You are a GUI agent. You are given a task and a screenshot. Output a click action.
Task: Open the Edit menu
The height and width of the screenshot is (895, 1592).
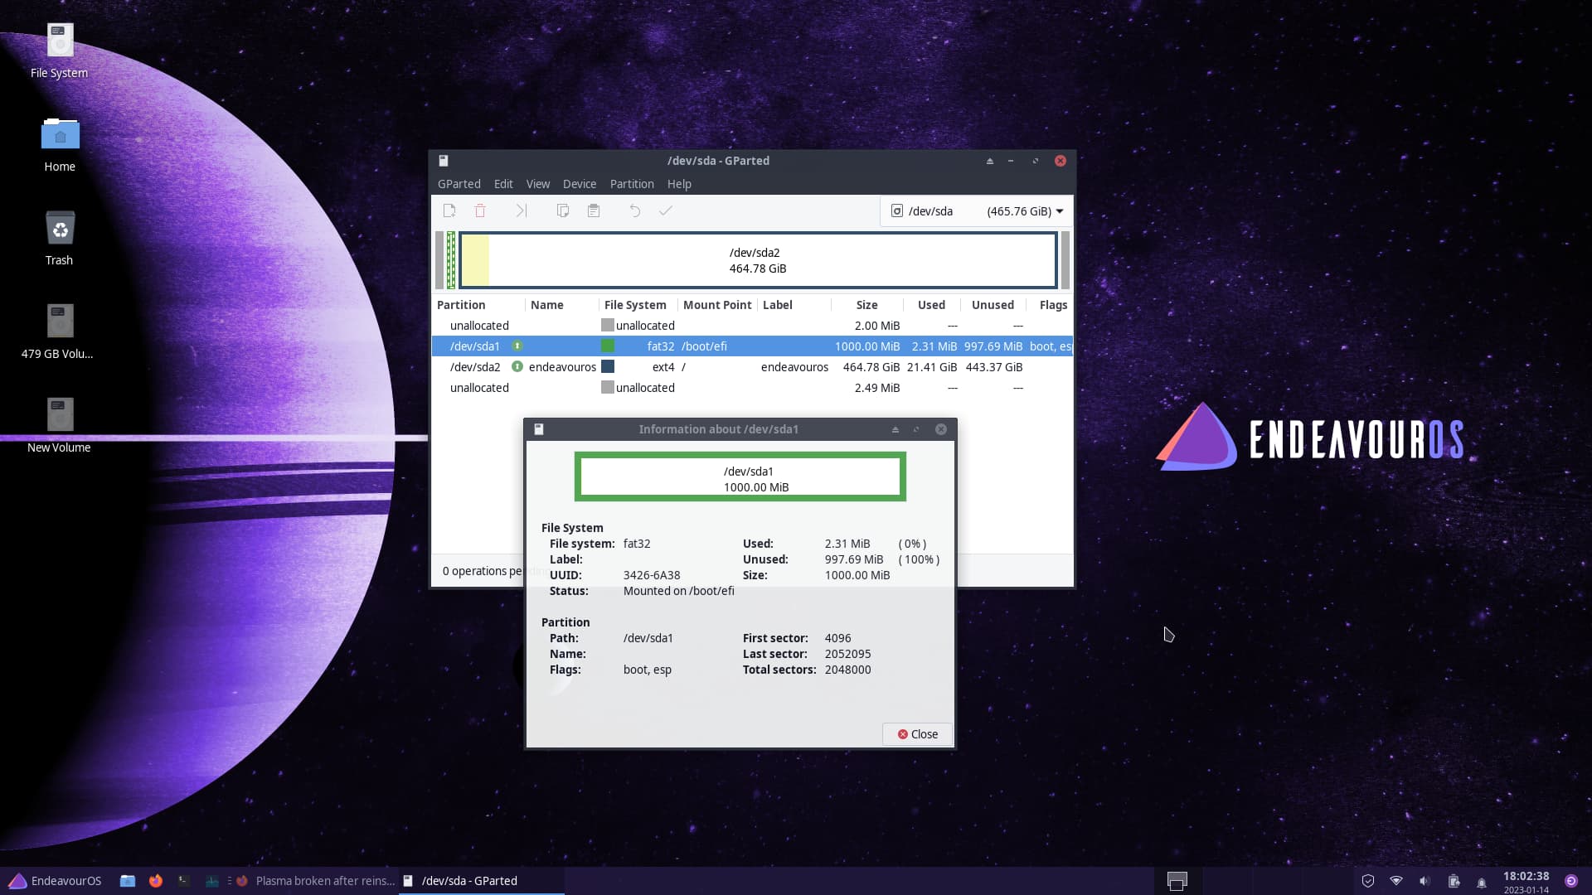pos(503,184)
